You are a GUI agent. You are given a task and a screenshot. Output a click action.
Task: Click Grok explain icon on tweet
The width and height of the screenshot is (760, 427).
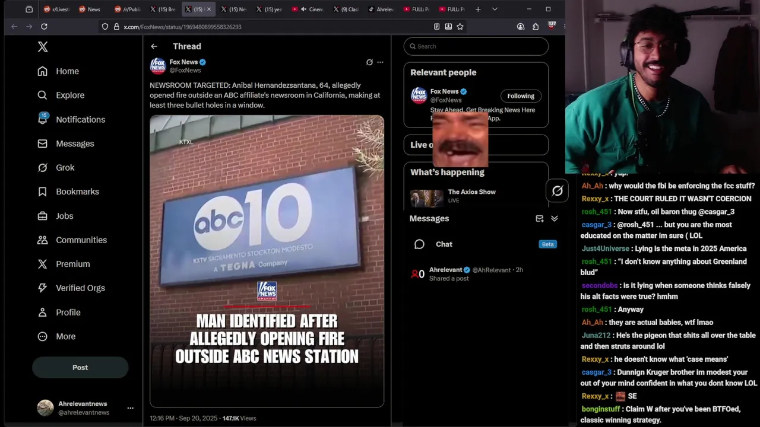click(x=369, y=62)
